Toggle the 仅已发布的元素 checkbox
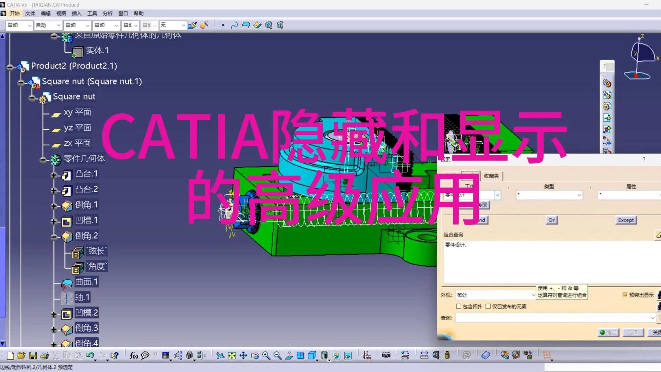This screenshot has width=661, height=372. click(x=488, y=306)
